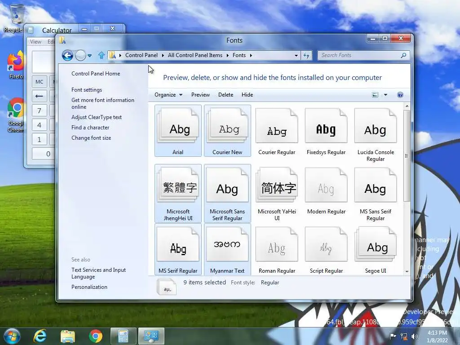
Task: Open Font settings link
Action: point(87,90)
